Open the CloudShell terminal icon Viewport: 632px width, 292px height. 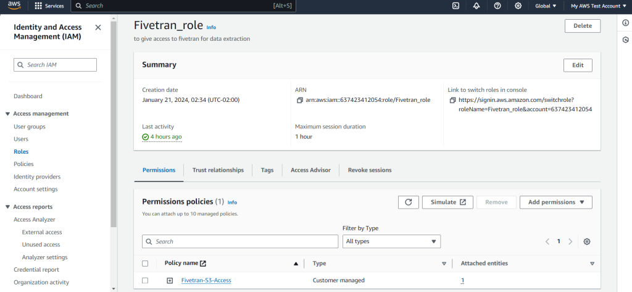455,6
